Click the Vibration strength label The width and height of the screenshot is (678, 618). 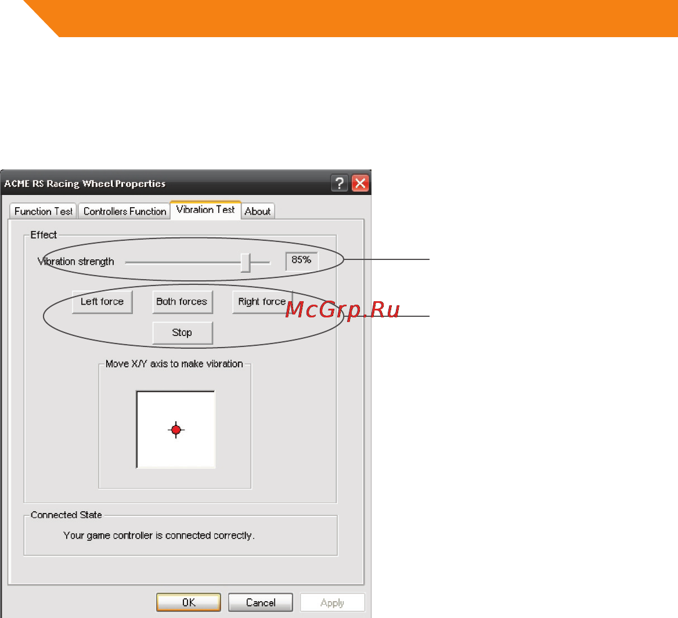pos(75,262)
